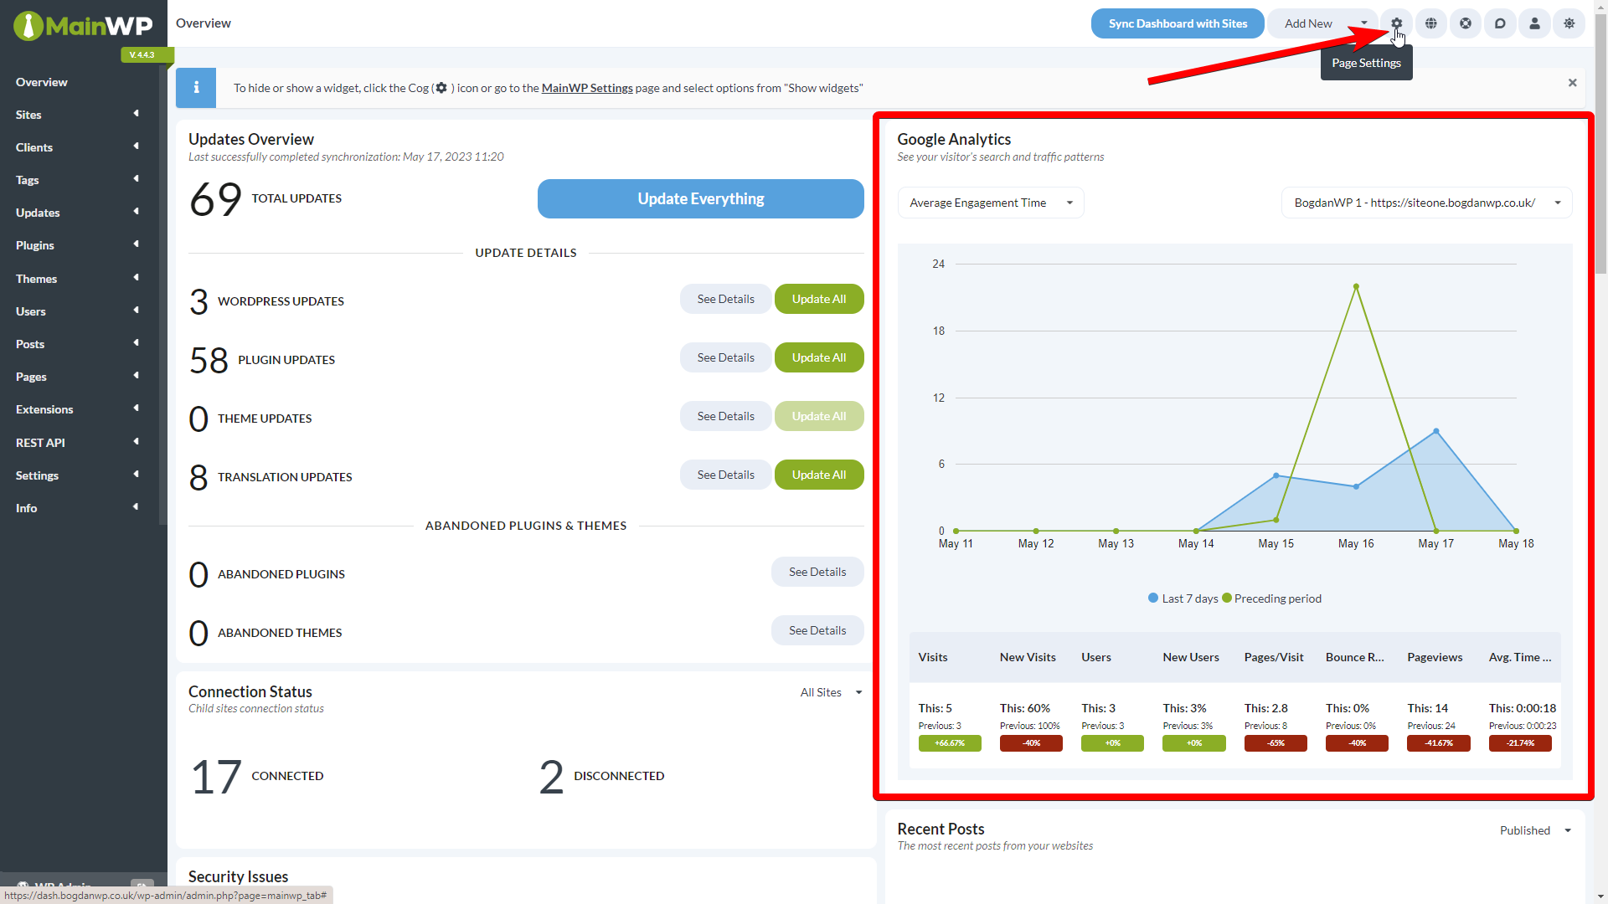Open MainWP settings via the rightmost gear icon
The width and height of the screenshot is (1608, 904).
pyautogui.click(x=1569, y=23)
